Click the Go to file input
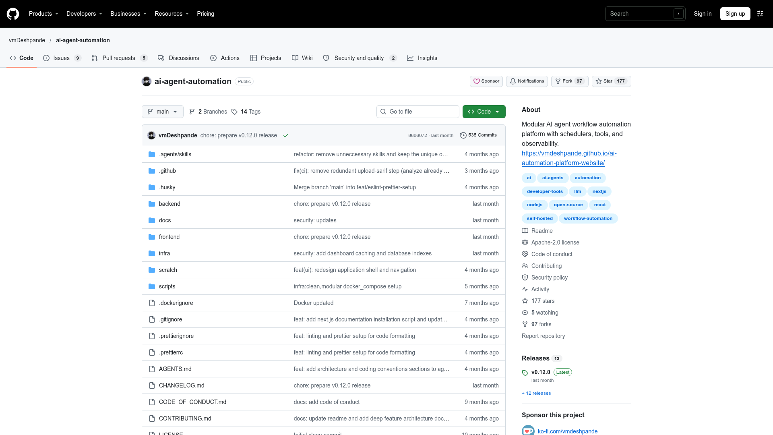The height and width of the screenshot is (435, 773). pyautogui.click(x=418, y=112)
